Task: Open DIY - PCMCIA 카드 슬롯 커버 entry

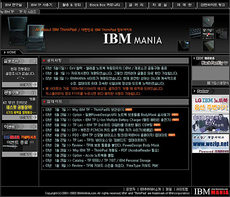Action: [113, 130]
